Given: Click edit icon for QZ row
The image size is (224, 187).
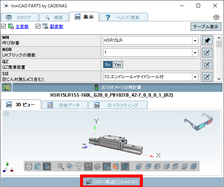Looking at the screenshot, I should 207,65.
